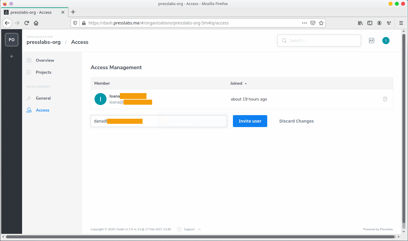Open the General management page

click(x=43, y=98)
